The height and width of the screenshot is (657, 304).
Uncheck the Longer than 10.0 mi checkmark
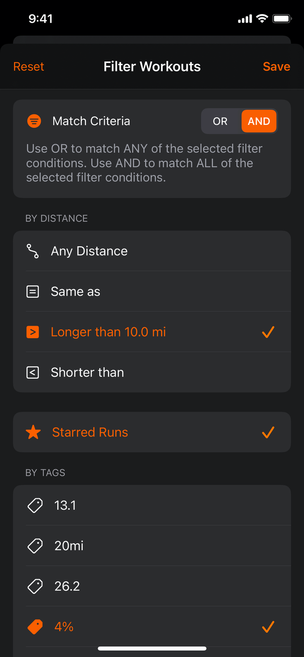[x=268, y=332]
